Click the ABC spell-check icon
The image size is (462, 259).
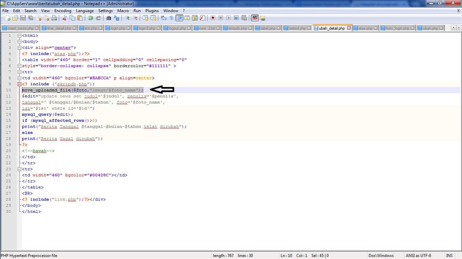pyautogui.click(x=255, y=18)
